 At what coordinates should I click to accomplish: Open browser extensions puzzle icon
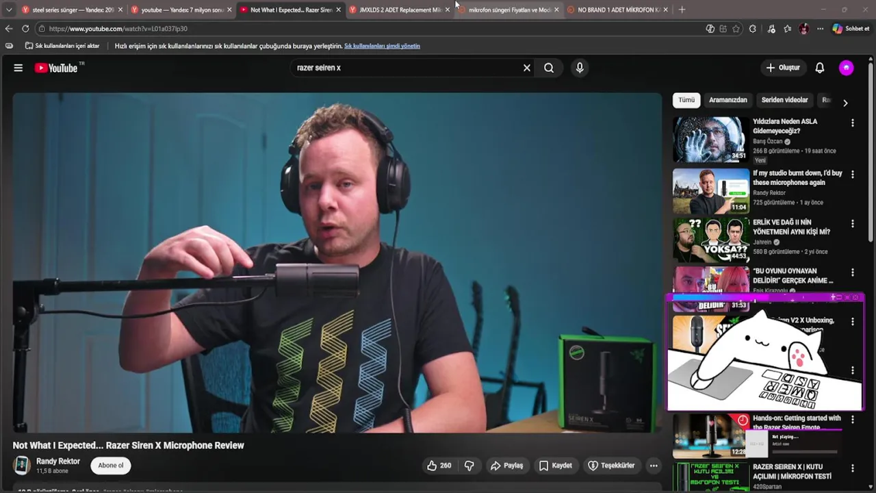click(x=753, y=29)
